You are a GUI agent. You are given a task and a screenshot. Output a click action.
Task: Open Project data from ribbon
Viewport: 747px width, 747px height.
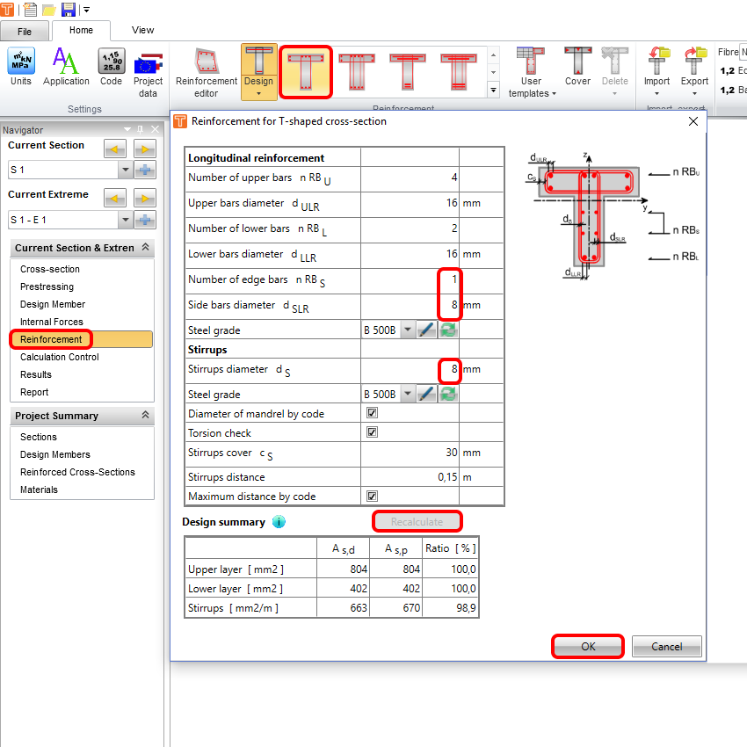coord(148,68)
